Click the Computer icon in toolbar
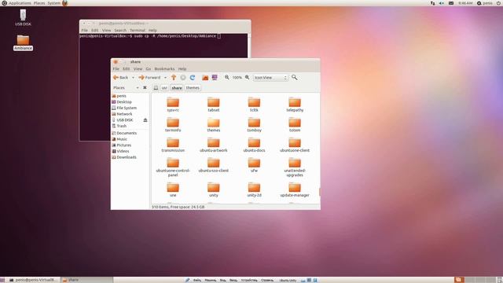This screenshot has height=283, width=503. click(215, 78)
